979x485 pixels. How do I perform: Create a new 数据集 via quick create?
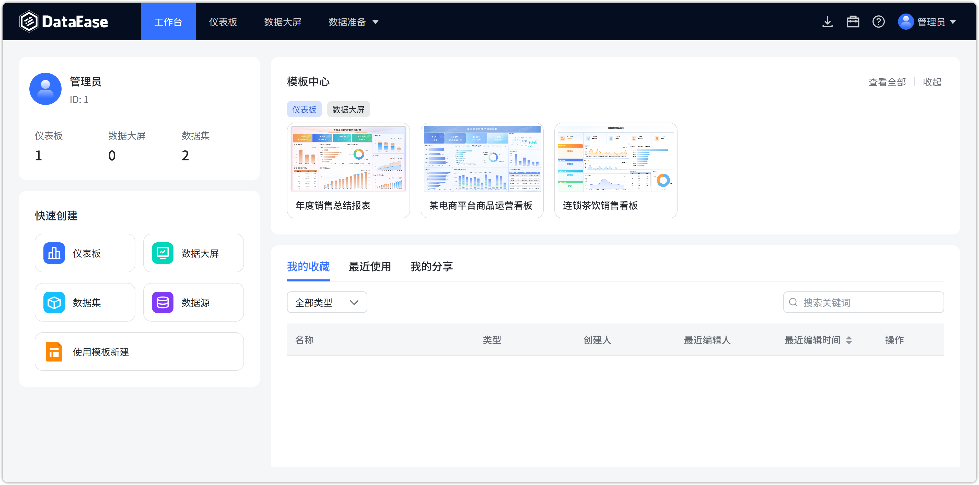85,302
